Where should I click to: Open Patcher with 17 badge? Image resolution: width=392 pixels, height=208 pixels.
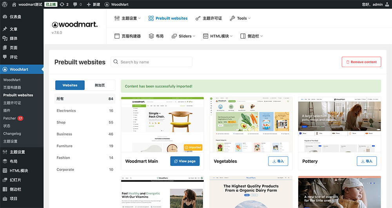coord(13,118)
